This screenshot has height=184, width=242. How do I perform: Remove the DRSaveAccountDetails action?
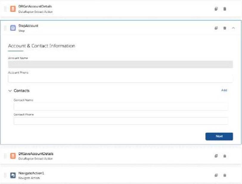(x=225, y=156)
